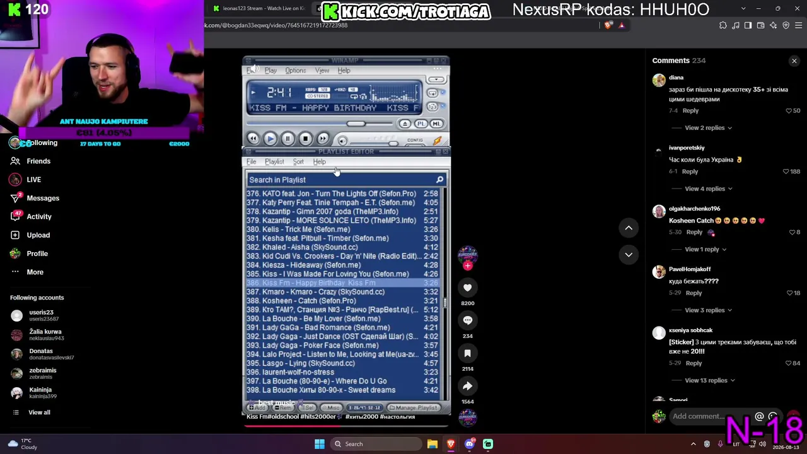Close the Comments panel
Screen dimensions: 807x454
[794, 61]
